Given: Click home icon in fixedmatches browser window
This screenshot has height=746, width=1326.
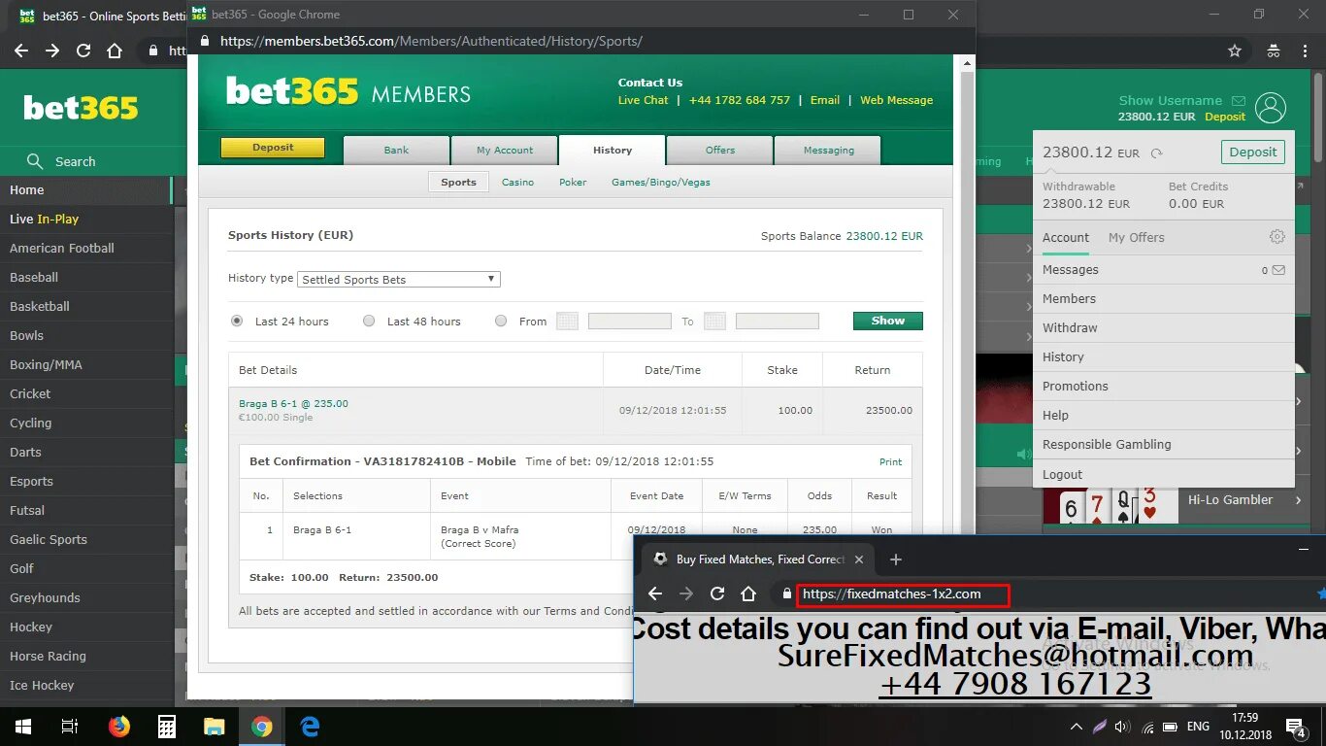Looking at the screenshot, I should pos(748,593).
